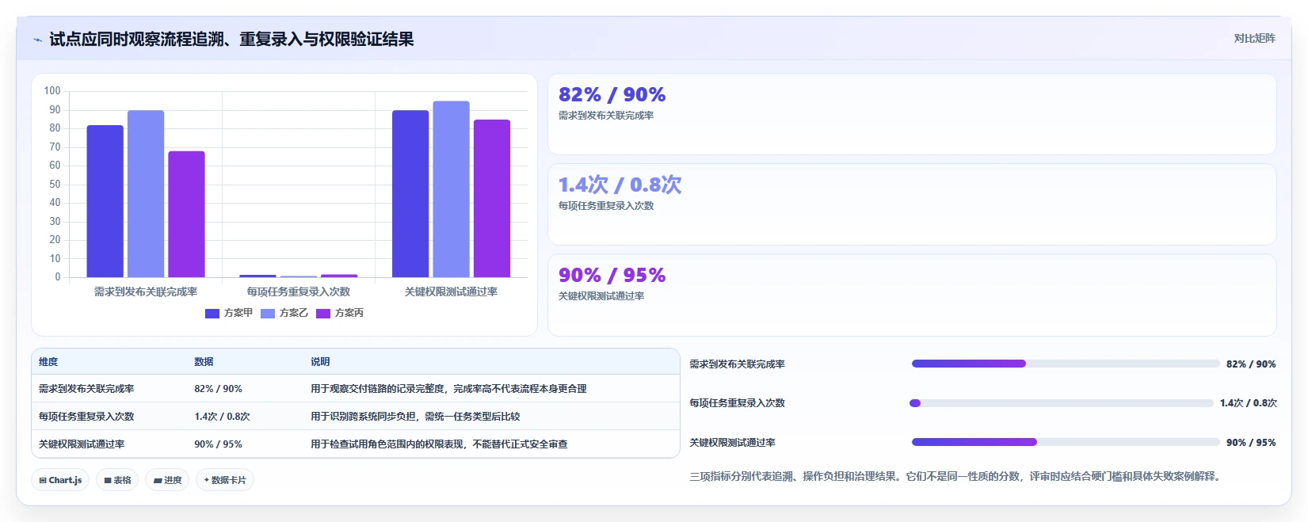Click the 对比矩阵 label in the header
This screenshot has height=522, width=1308.
click(1254, 38)
